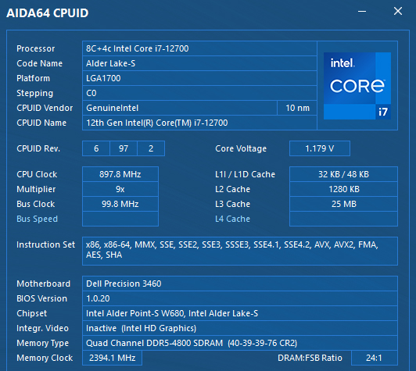
Task: Click the L2 Cache value 1280 KB
Action: coord(343,189)
